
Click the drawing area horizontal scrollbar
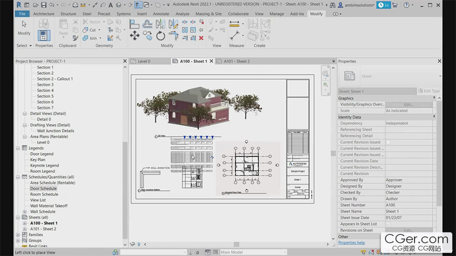236,245
